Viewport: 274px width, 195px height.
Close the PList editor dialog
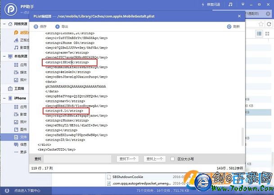[x=239, y=16]
